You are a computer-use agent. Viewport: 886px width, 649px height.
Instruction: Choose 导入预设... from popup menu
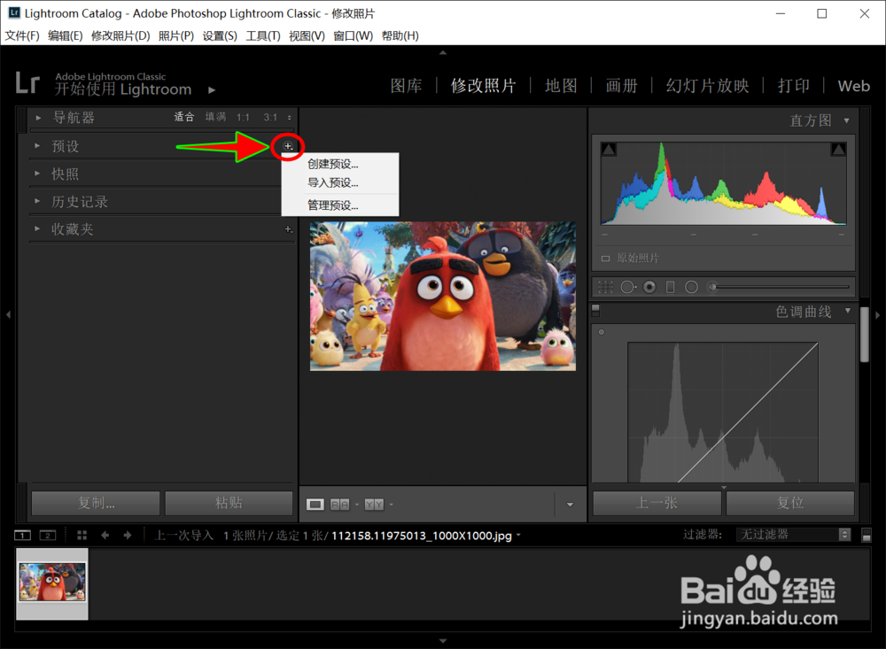tap(333, 182)
